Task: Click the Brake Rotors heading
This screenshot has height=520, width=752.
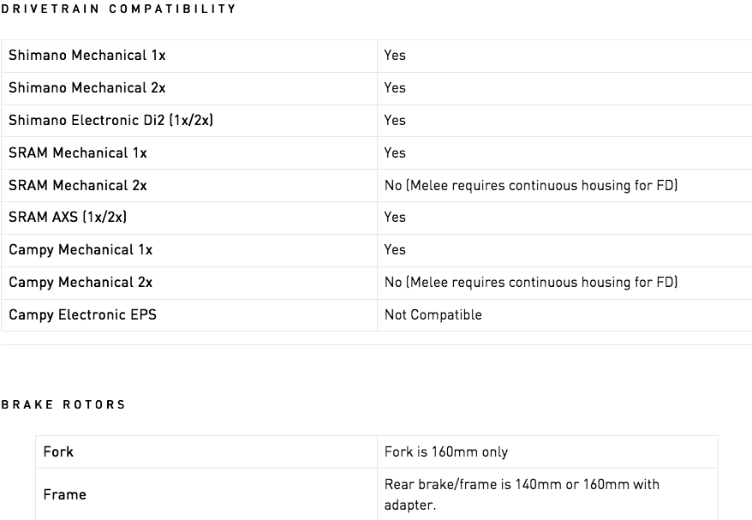Action: point(63,404)
